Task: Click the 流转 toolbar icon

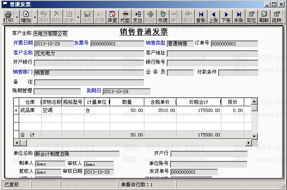Action: point(276,17)
